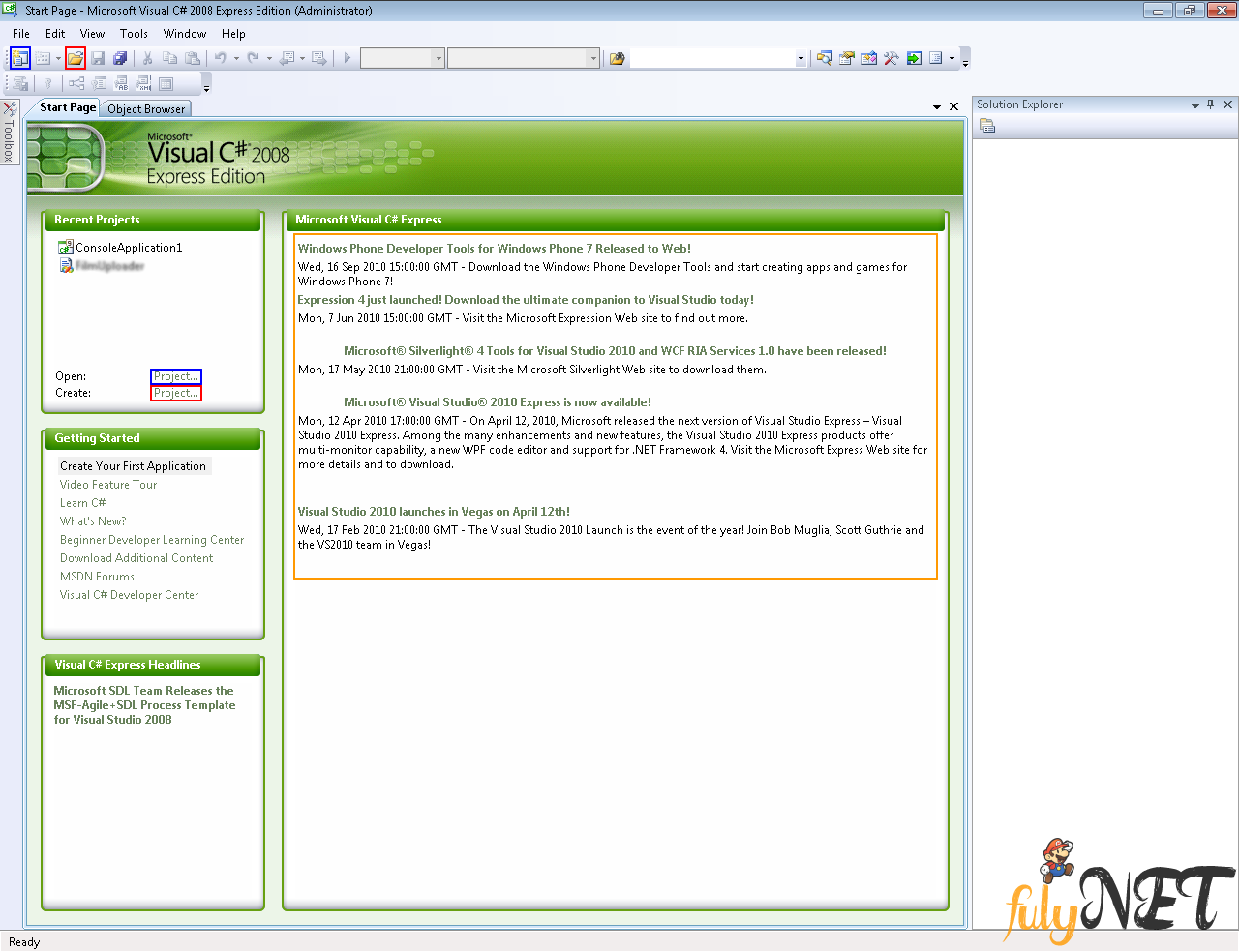
Task: Click the Save disk icon
Action: (x=98, y=58)
